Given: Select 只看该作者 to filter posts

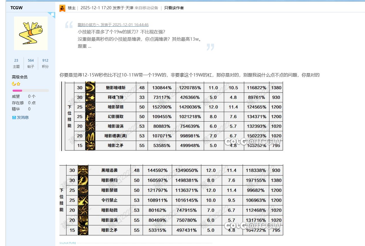Looking at the screenshot, I should click(174, 8).
